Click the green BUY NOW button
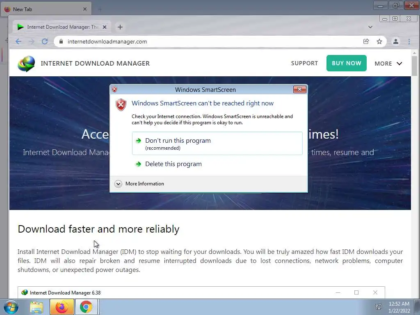The image size is (420, 315). 346,63
